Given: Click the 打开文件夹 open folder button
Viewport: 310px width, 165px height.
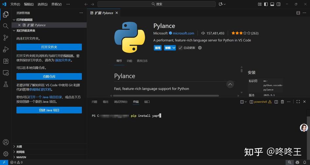Looking at the screenshot, I should (x=49, y=47).
